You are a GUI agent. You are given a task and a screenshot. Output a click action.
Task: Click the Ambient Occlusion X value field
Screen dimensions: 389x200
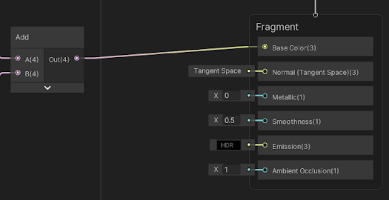click(x=231, y=170)
